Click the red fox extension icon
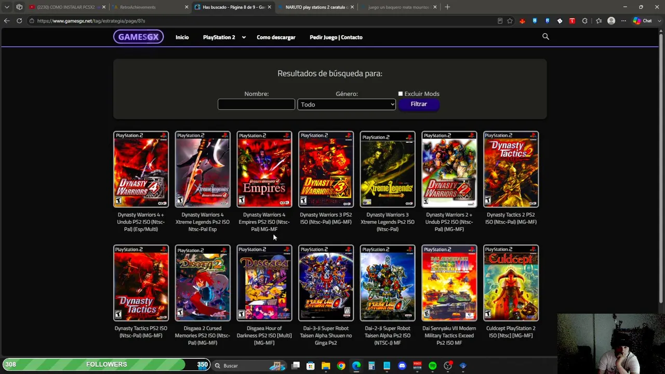This screenshot has width=665, height=374. (522, 21)
